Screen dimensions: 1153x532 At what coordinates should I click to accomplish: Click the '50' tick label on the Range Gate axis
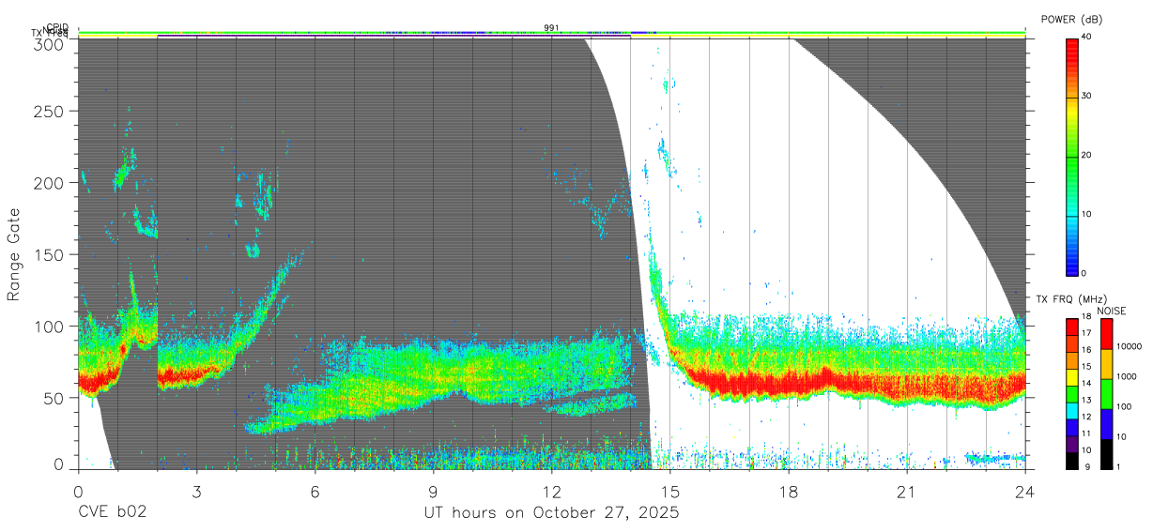coord(55,397)
